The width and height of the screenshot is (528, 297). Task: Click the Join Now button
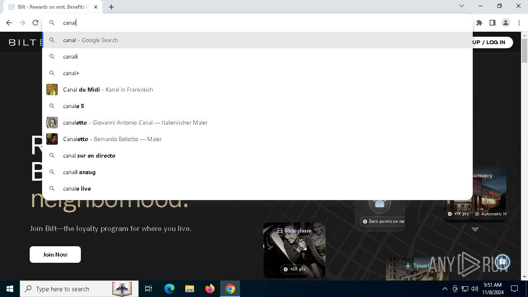click(55, 255)
